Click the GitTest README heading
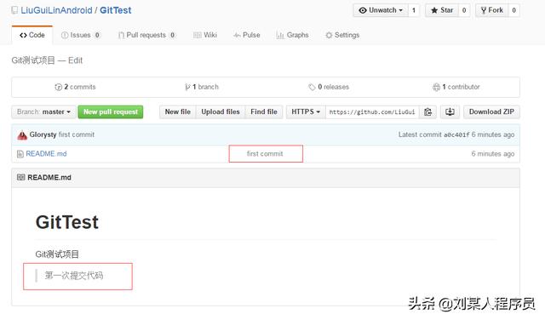 click(67, 222)
